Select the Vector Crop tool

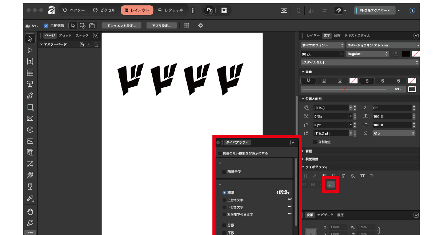[30, 164]
